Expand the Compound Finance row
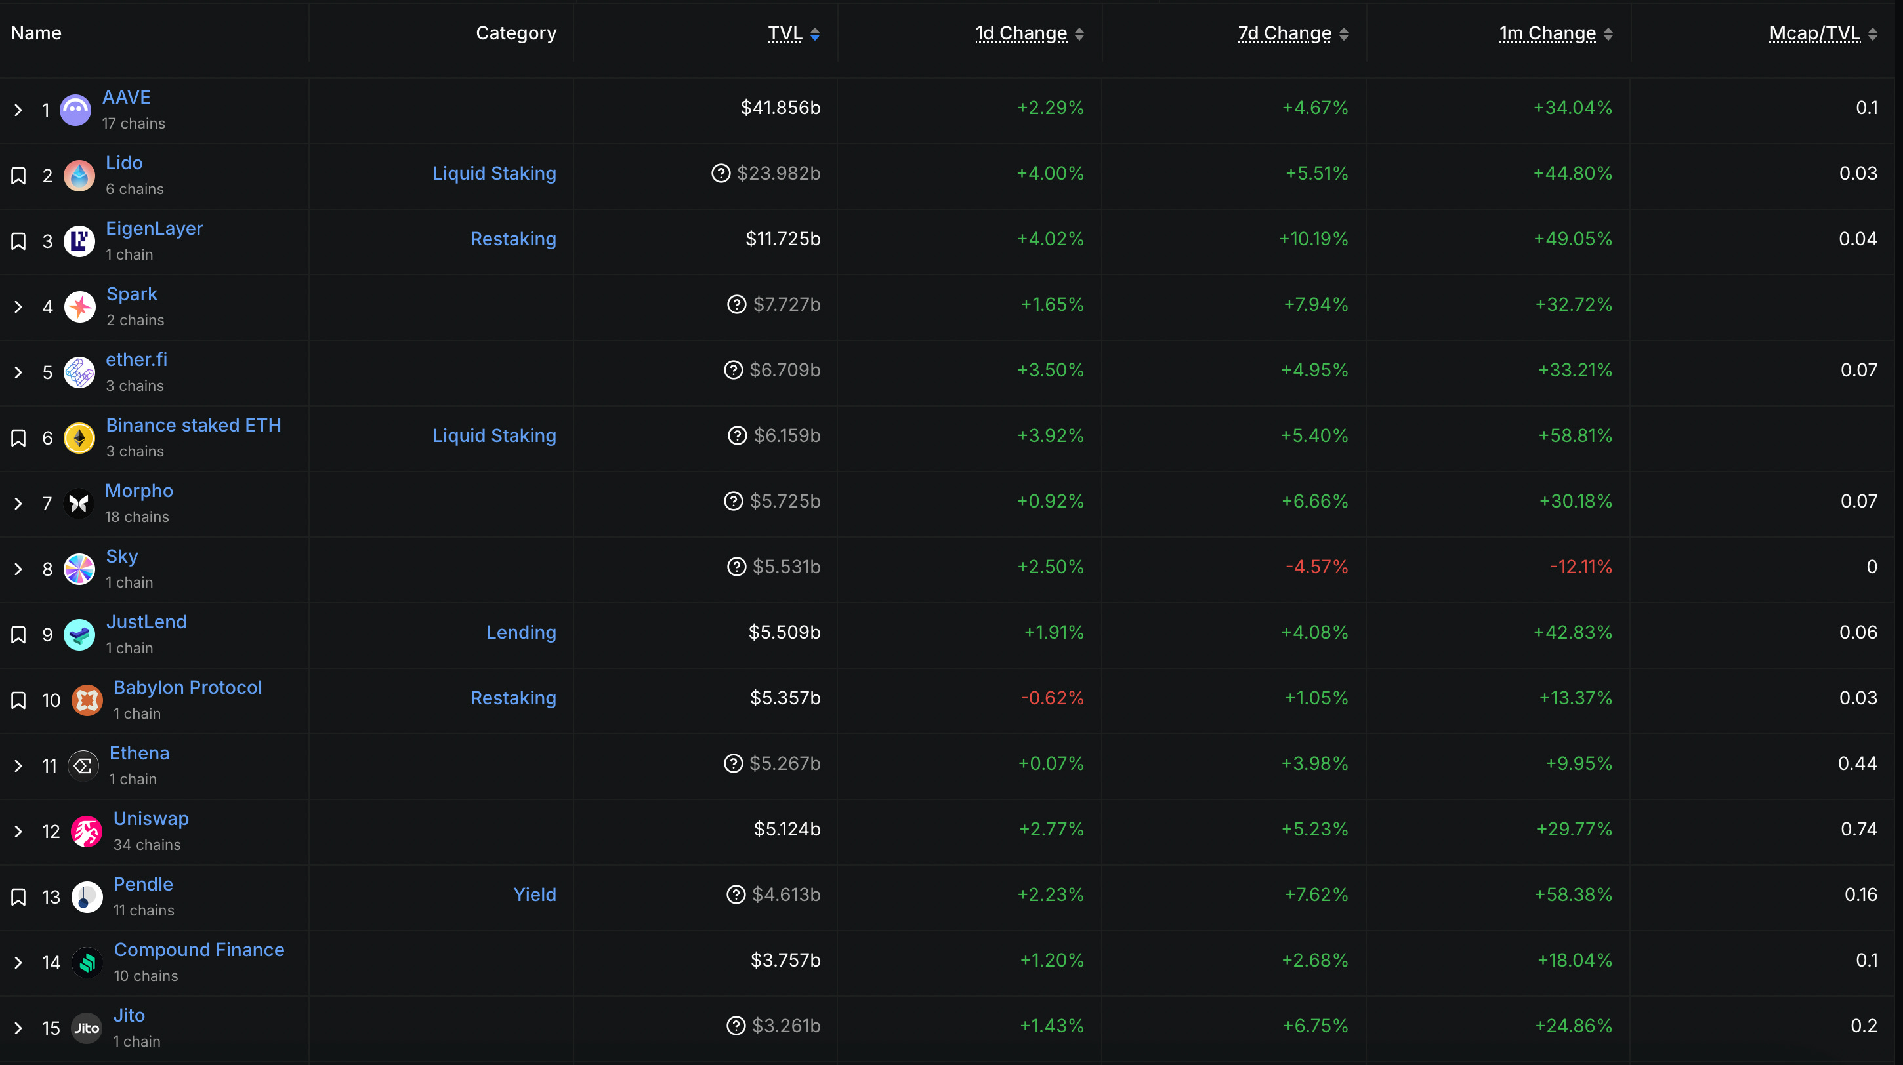This screenshot has height=1065, width=1903. coord(18,963)
